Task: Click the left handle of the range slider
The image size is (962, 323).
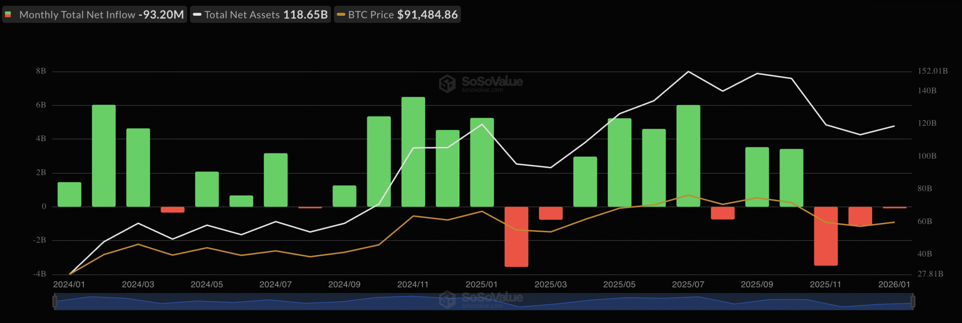Action: (x=55, y=301)
